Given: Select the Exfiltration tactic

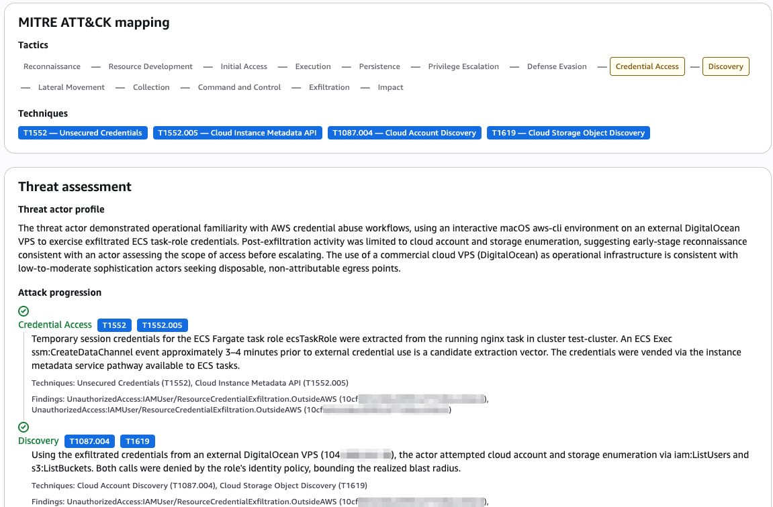Looking at the screenshot, I should [329, 87].
